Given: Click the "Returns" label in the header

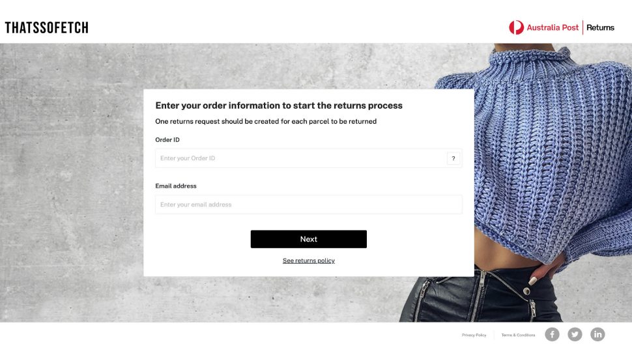Looking at the screenshot, I should click(600, 27).
